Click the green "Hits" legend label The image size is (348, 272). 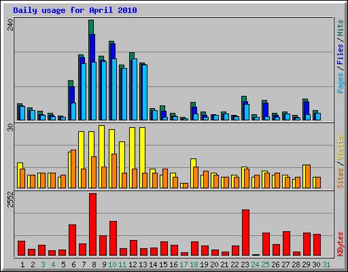click(x=340, y=28)
